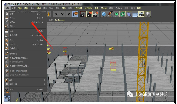Choose 增量保存... (Save Incremental) entry
This screenshot has height=104, width=177.
[x=26, y=49]
